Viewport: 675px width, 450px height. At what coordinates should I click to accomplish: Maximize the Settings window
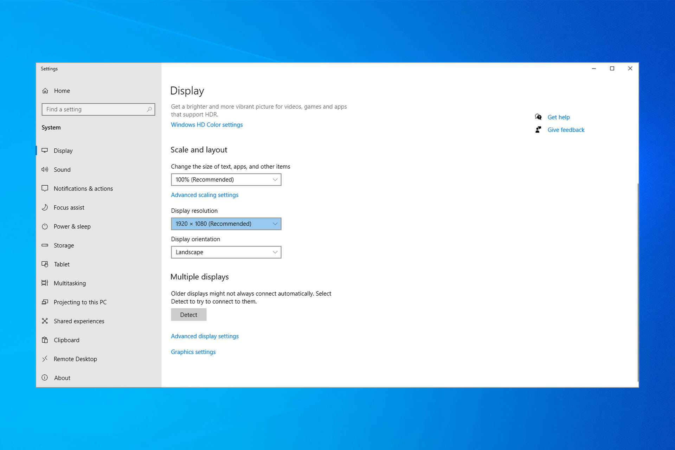click(612, 69)
